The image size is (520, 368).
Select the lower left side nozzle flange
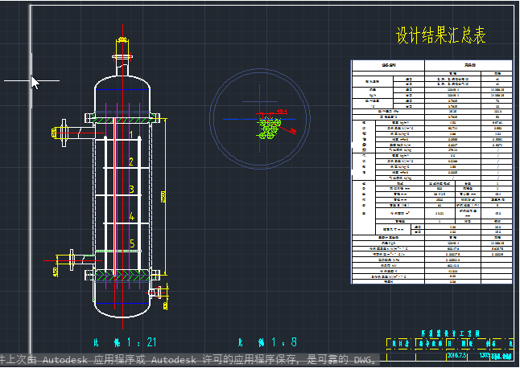click(72, 260)
